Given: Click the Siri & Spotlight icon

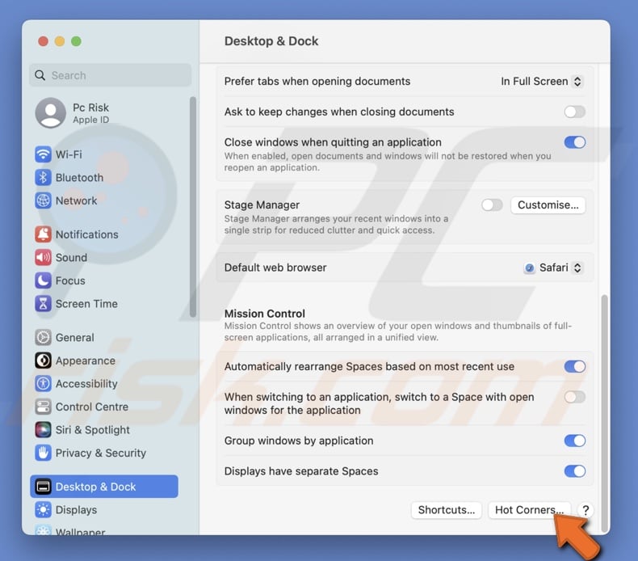Looking at the screenshot, I should click(43, 430).
